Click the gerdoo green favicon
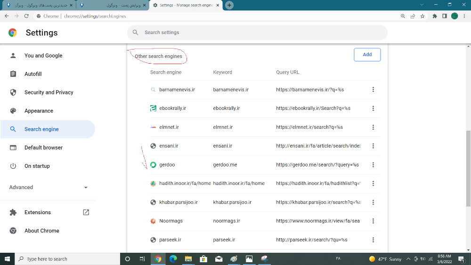 coord(153,165)
